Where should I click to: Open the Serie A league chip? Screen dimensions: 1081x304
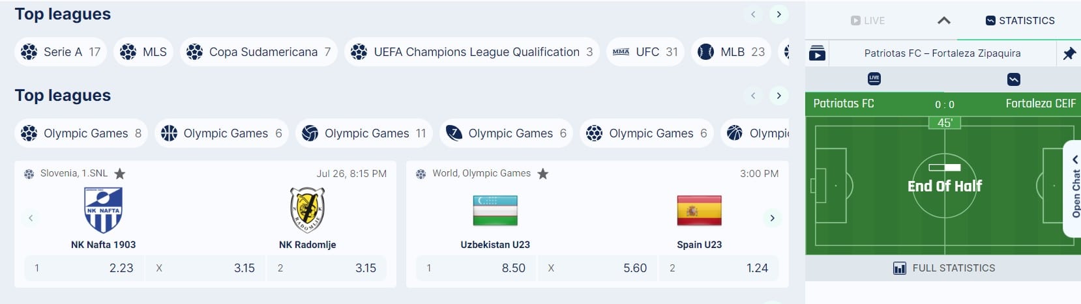(61, 52)
